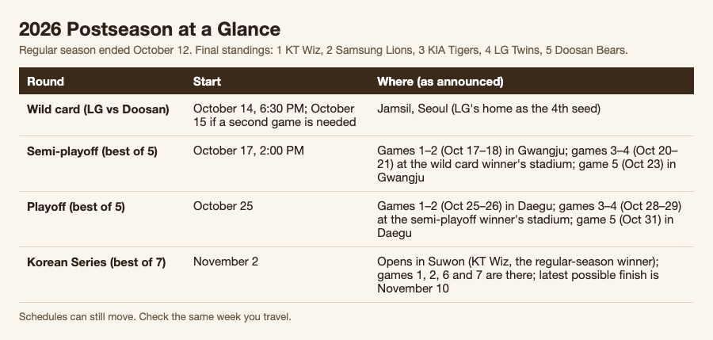
Task: Click the "Where (as announced)" column header
Action: point(440,82)
